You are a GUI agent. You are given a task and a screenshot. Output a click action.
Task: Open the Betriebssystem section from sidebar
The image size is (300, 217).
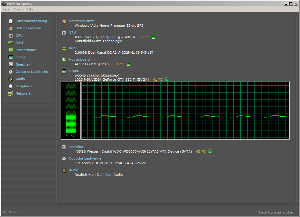(x=28, y=28)
